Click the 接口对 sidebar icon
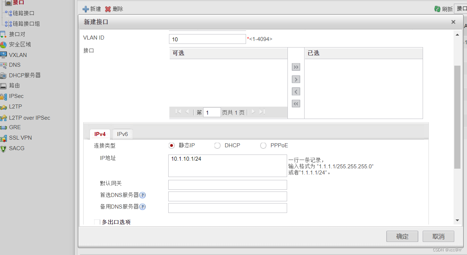The image size is (467, 255). pyautogui.click(x=3, y=34)
